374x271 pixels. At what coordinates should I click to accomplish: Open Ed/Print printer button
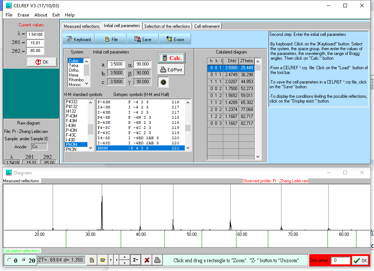point(171,70)
